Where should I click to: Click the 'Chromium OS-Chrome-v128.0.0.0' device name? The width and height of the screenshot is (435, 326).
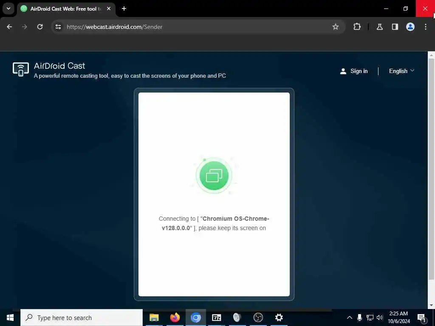coord(215,223)
